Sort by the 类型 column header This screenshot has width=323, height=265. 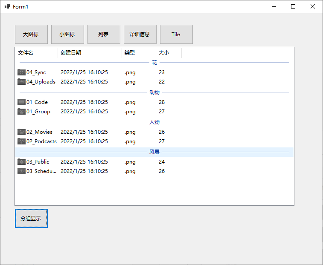tap(139, 53)
